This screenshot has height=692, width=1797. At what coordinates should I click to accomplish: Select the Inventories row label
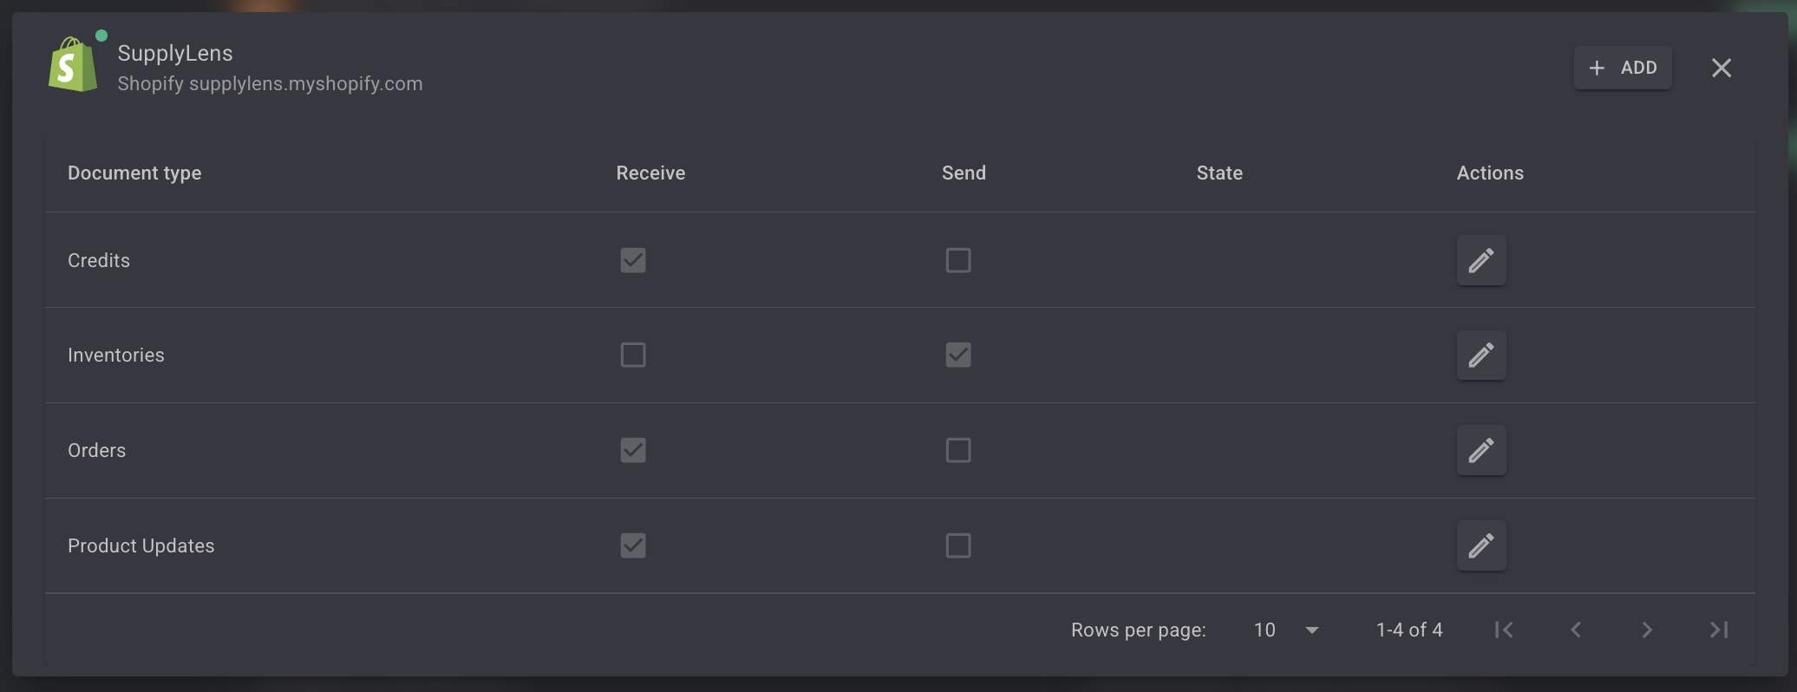tap(116, 355)
